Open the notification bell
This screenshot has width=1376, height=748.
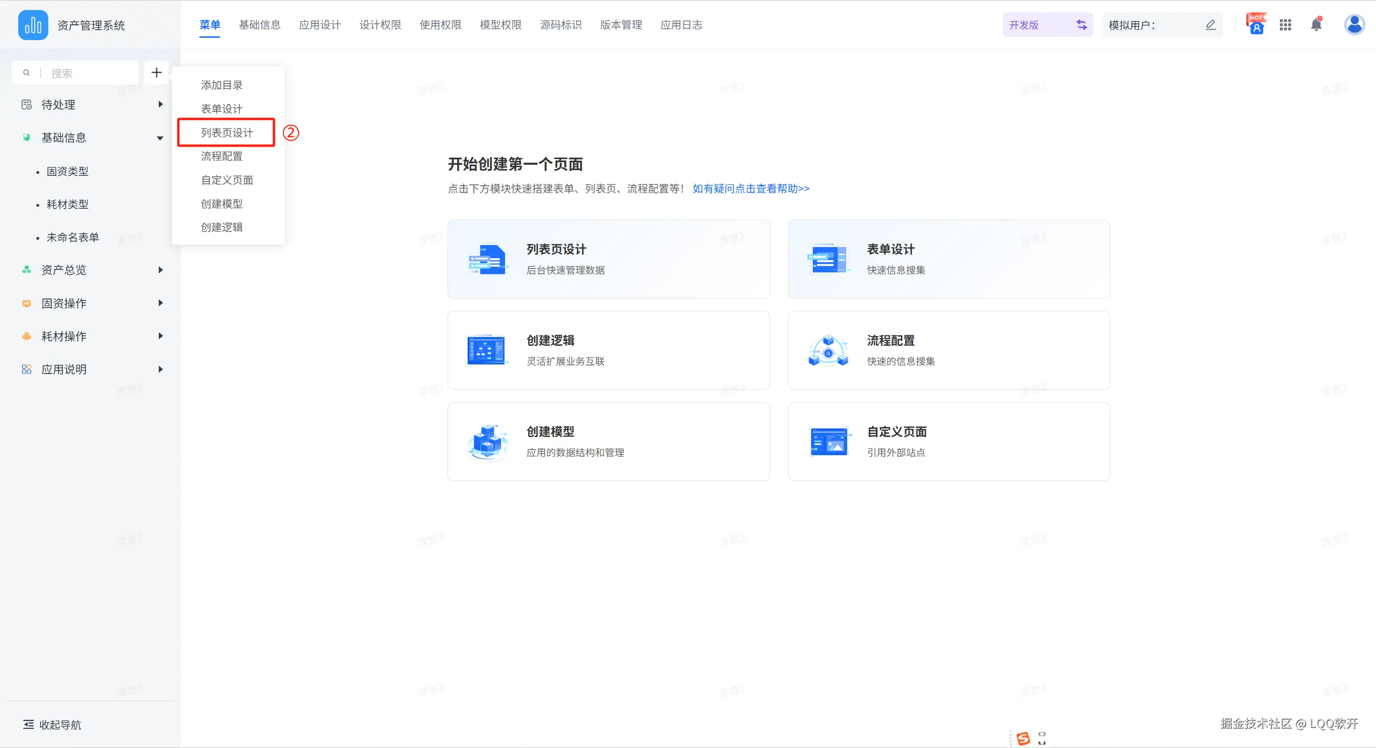point(1316,24)
